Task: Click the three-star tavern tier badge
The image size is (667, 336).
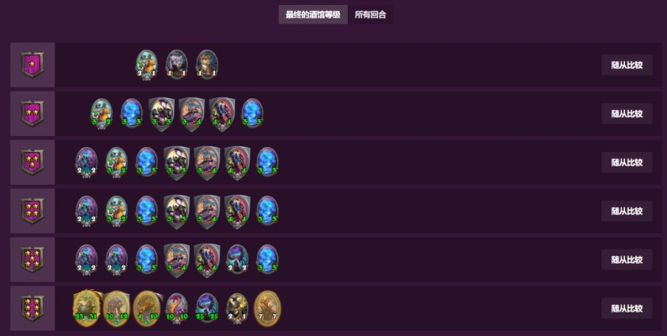Action: click(32, 162)
